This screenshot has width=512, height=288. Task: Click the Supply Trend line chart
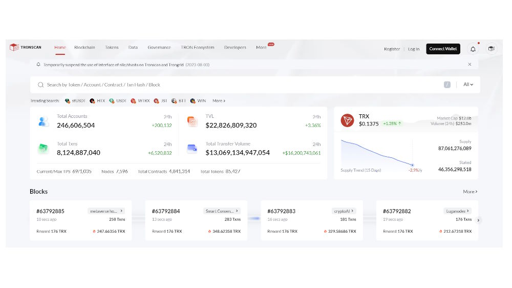tap(377, 153)
